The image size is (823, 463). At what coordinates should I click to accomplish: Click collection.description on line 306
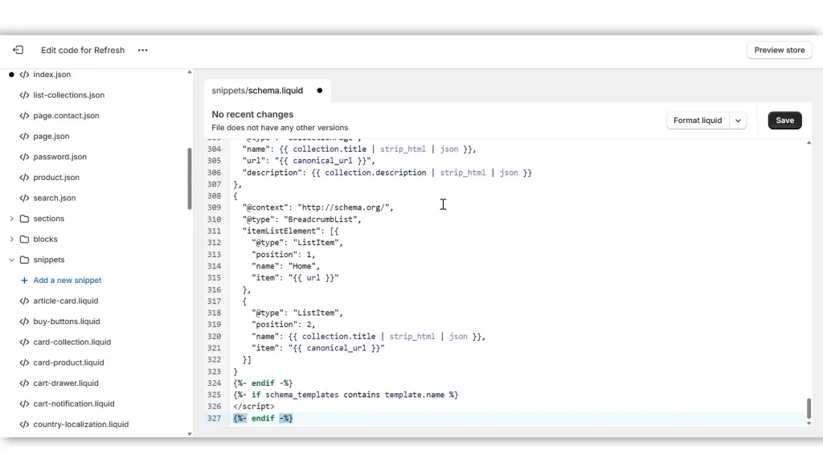[375, 173]
